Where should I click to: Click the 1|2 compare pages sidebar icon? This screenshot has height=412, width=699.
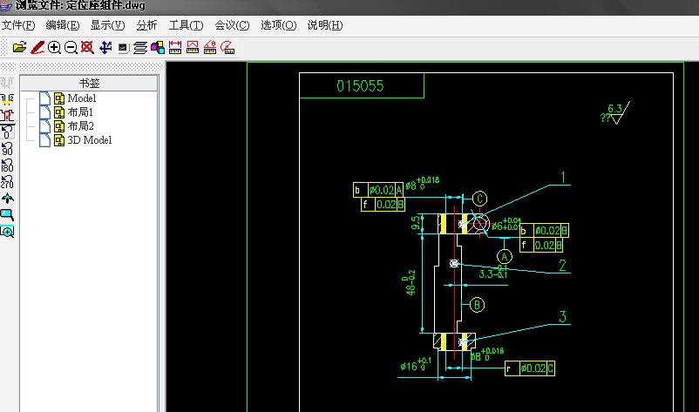click(7, 99)
